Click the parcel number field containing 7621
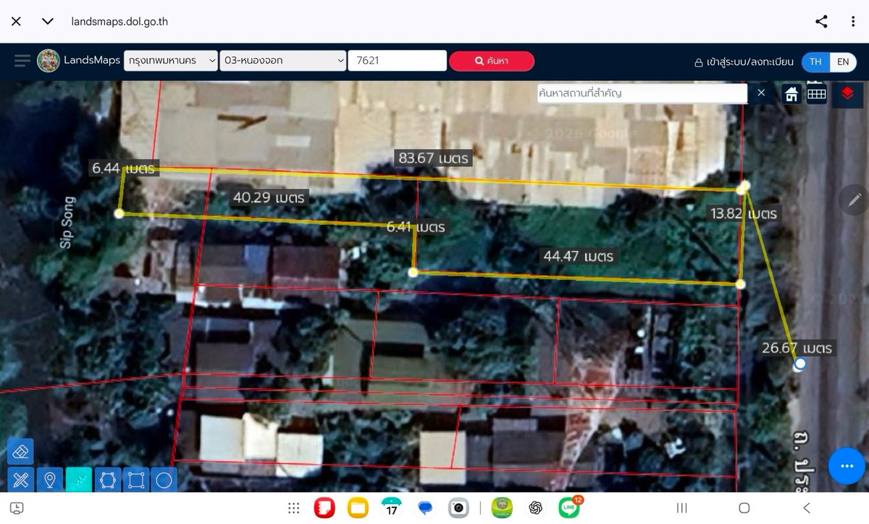 (397, 61)
